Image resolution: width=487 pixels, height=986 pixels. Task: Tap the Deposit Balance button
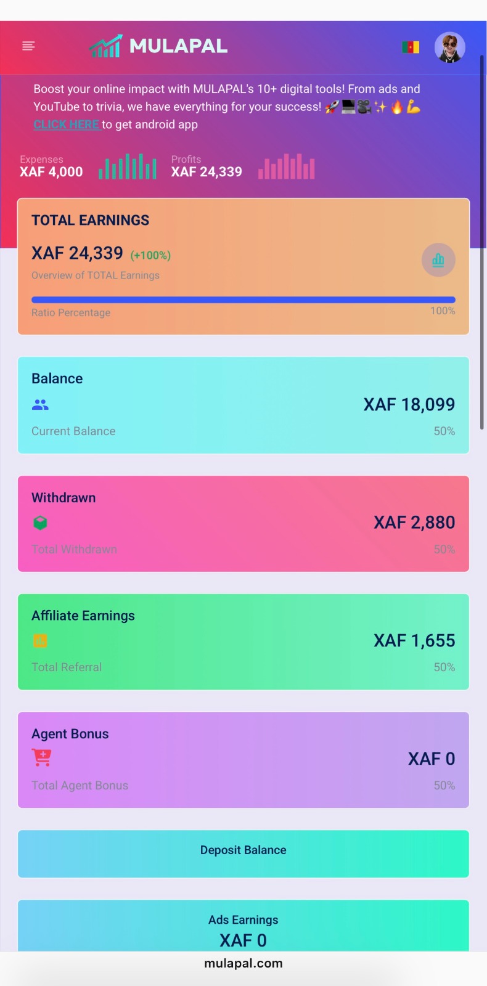click(x=243, y=854)
